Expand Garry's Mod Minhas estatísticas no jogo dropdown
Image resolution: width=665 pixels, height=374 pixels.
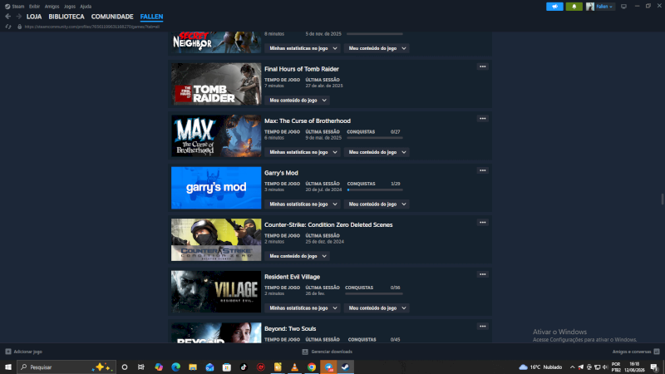(x=303, y=204)
